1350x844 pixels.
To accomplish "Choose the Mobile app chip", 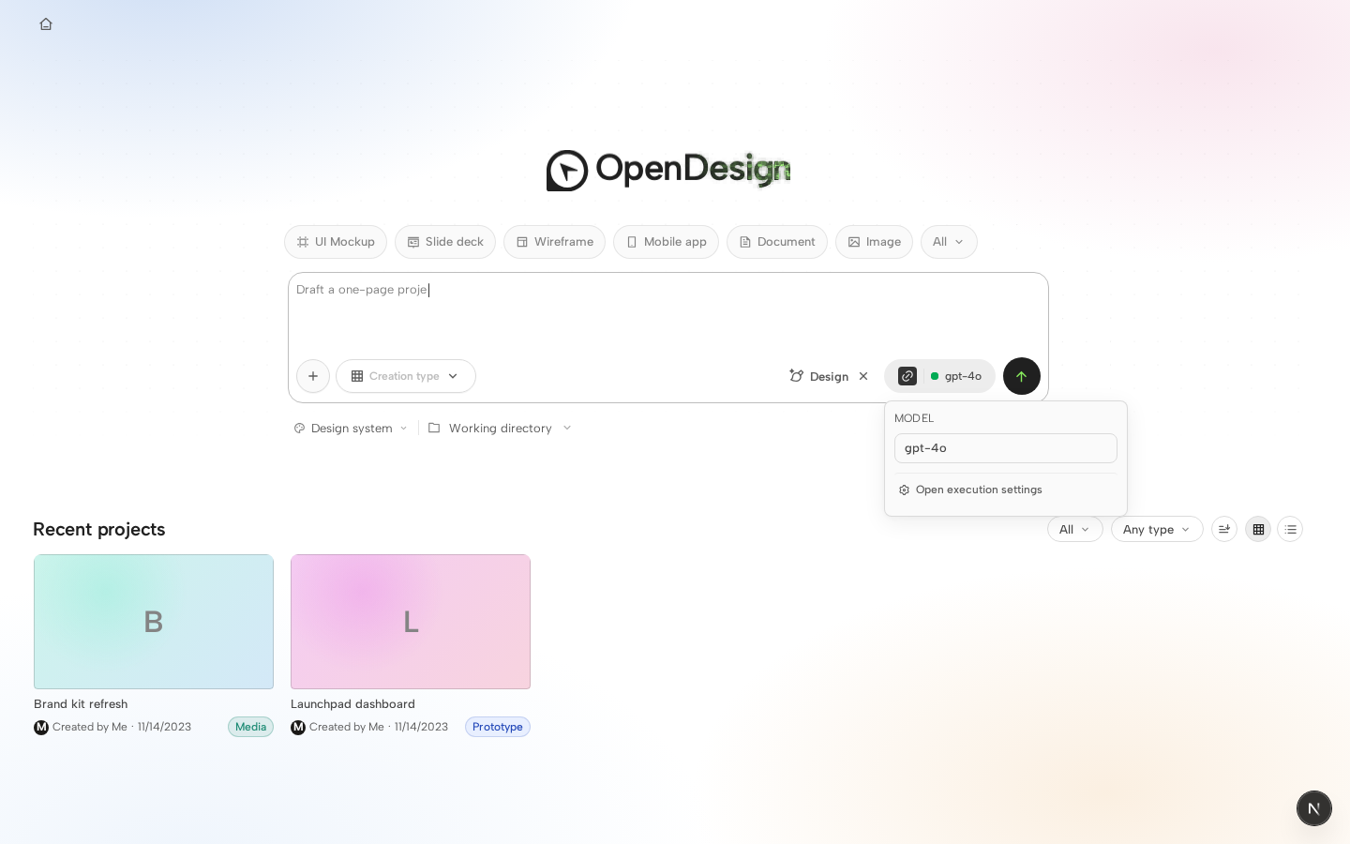I will 666,242.
